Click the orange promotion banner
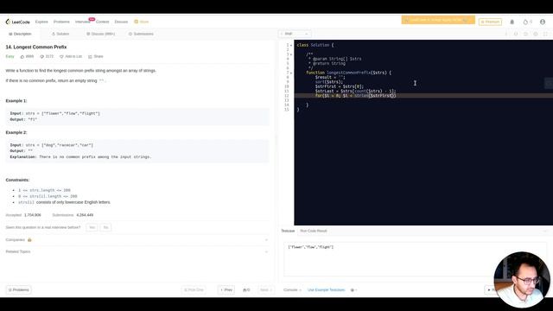The image size is (553, 311). point(438,20)
